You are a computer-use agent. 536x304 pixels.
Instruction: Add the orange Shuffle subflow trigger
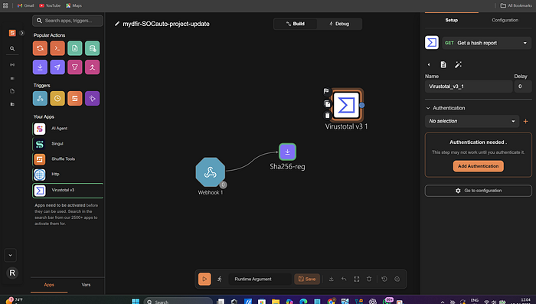[x=75, y=99]
